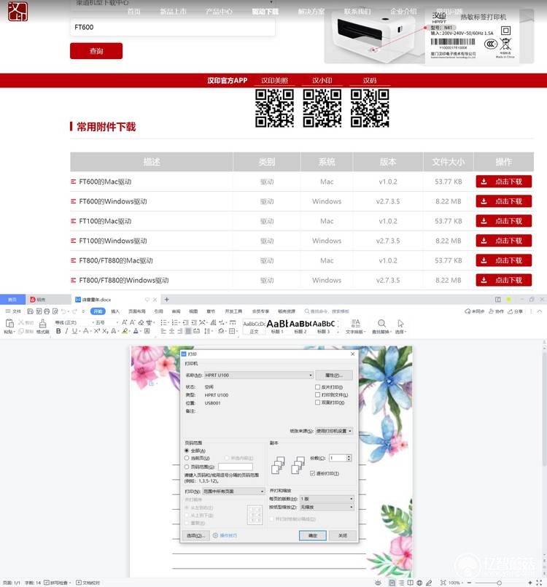The height and width of the screenshot is (587, 547).
Task: Open the printer name dropdown showing HPRT U100
Action: 258,375
